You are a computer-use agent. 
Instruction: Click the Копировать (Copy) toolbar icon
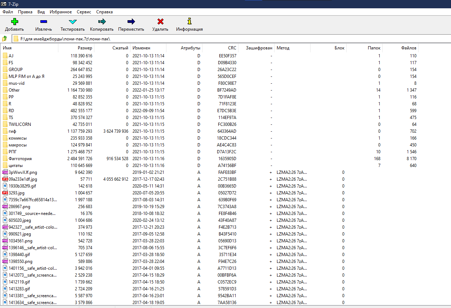[x=102, y=22]
